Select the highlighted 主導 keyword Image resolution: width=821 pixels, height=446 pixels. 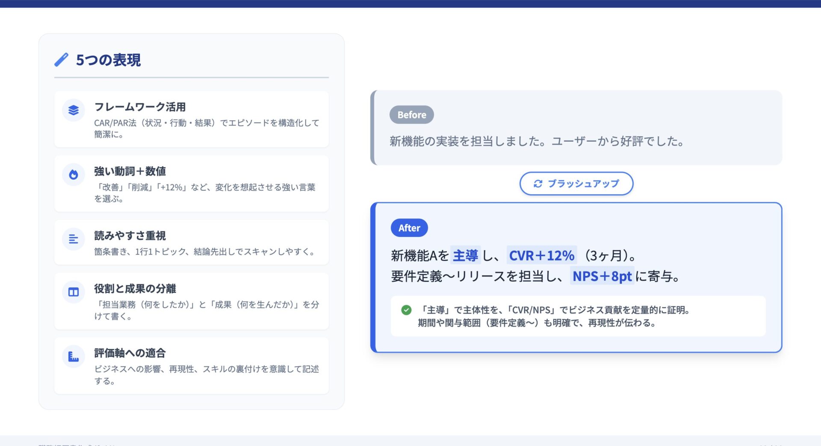click(465, 256)
